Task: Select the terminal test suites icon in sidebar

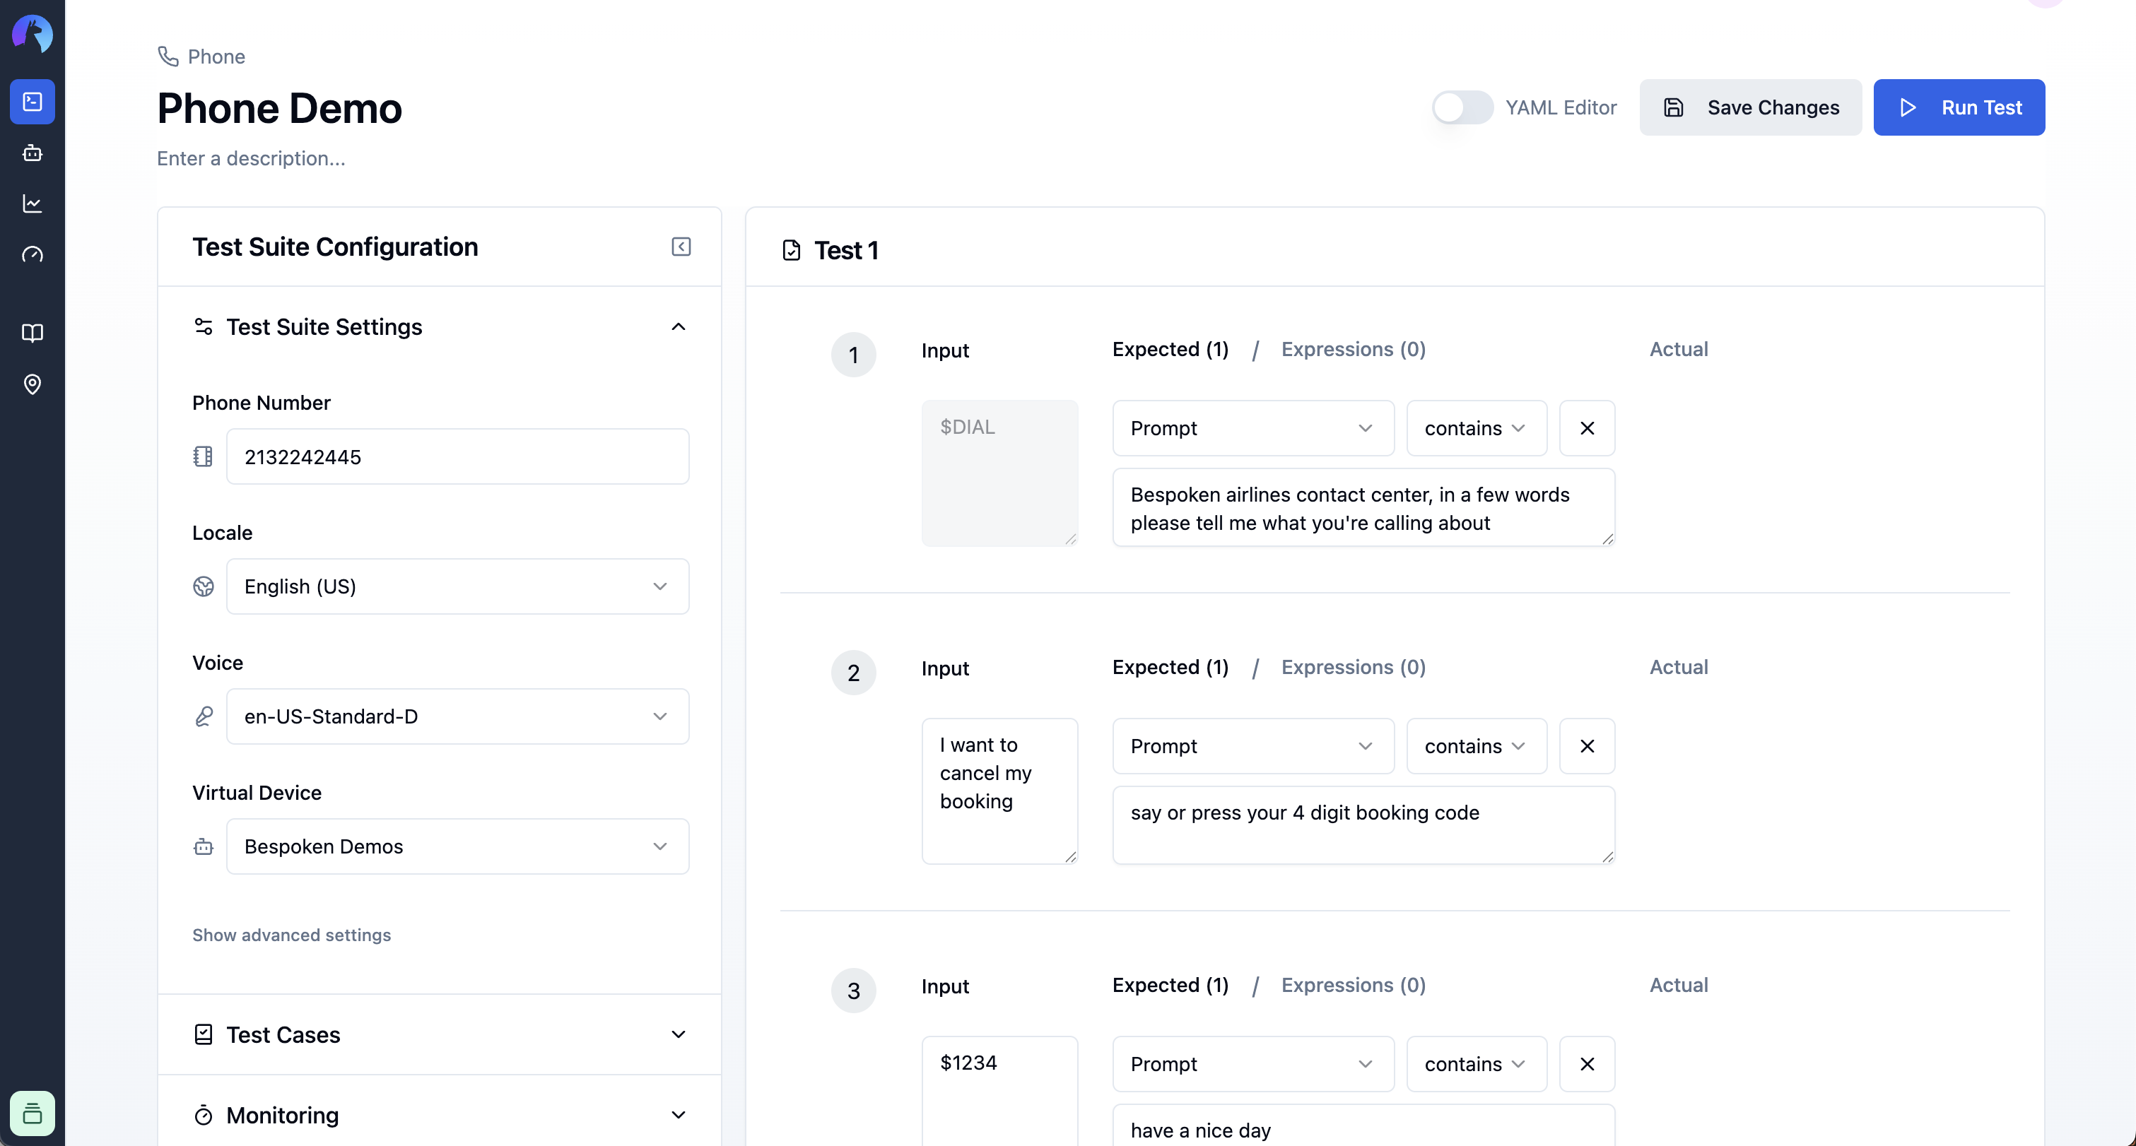Action: click(x=32, y=101)
